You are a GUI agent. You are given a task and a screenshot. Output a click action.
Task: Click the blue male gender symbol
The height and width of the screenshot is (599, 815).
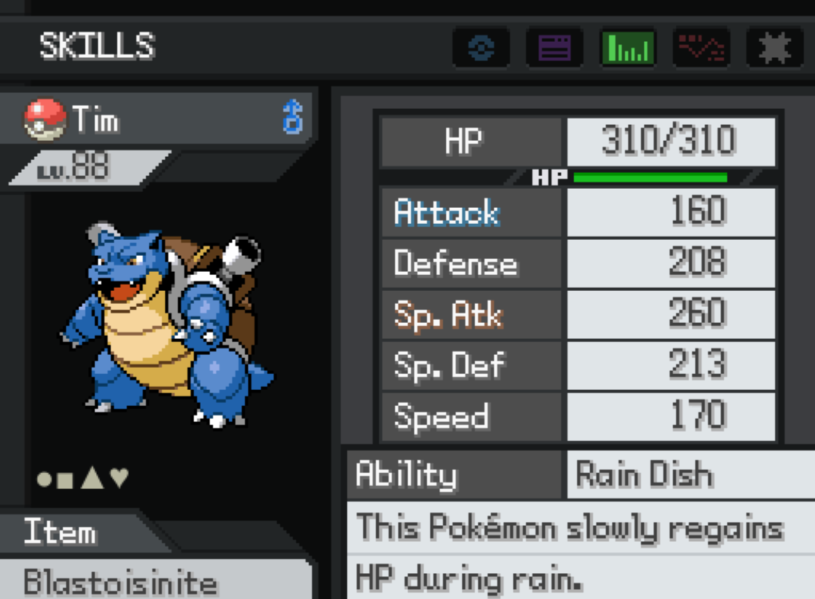(x=293, y=116)
